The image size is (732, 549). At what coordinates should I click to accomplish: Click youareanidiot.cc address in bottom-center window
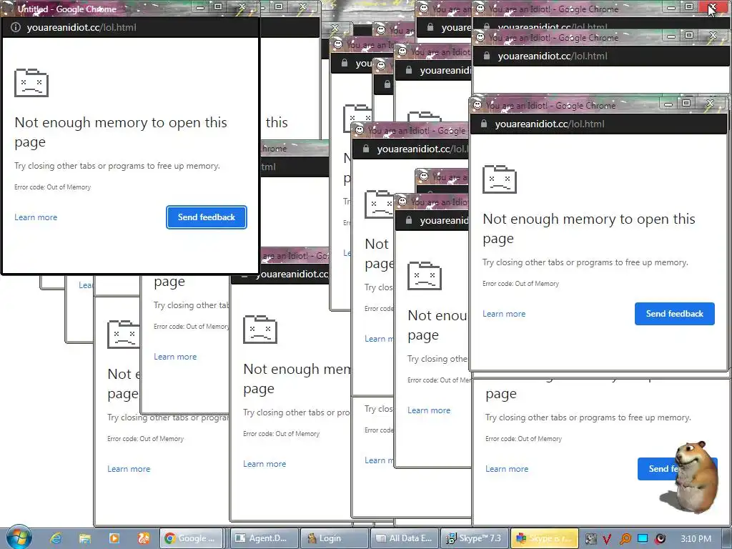(292, 274)
